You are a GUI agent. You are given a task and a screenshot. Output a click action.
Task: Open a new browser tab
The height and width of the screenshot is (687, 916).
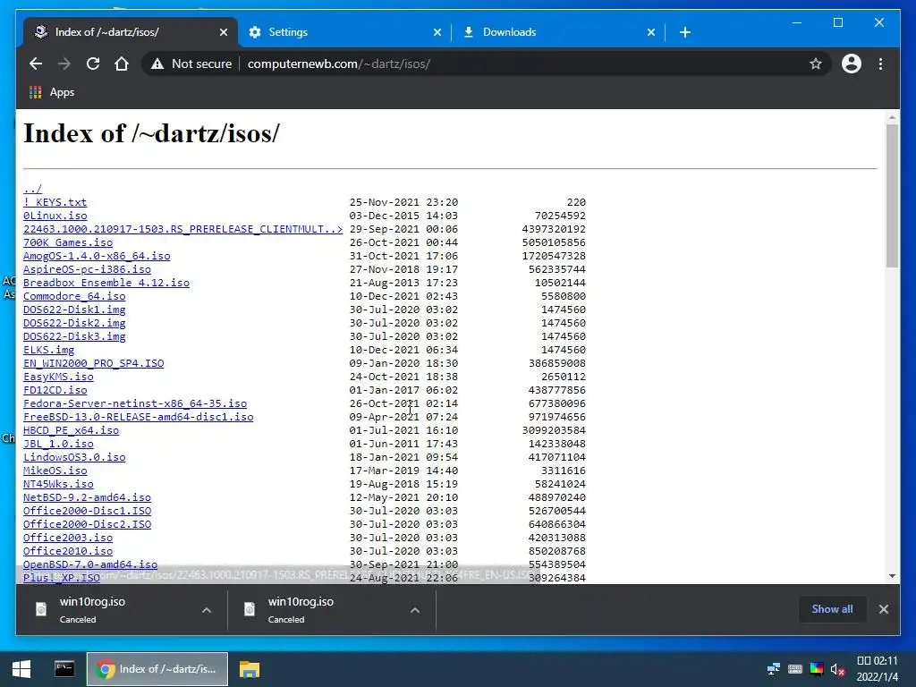pyautogui.click(x=685, y=32)
